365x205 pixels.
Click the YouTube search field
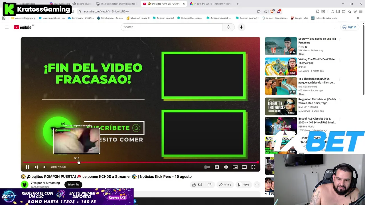[x=171, y=27]
